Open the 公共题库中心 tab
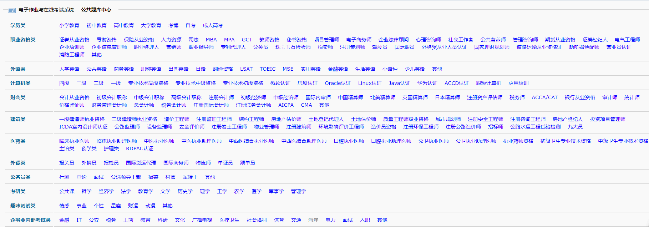Viewport: 649px width, 227px height. click(96, 10)
